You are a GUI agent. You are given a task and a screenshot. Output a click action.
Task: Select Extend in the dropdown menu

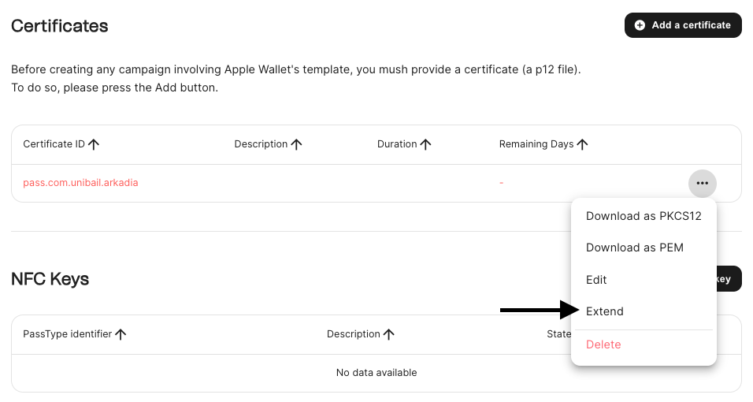click(605, 311)
